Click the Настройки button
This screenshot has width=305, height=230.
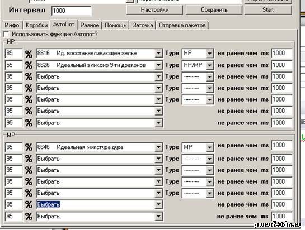point(154,10)
